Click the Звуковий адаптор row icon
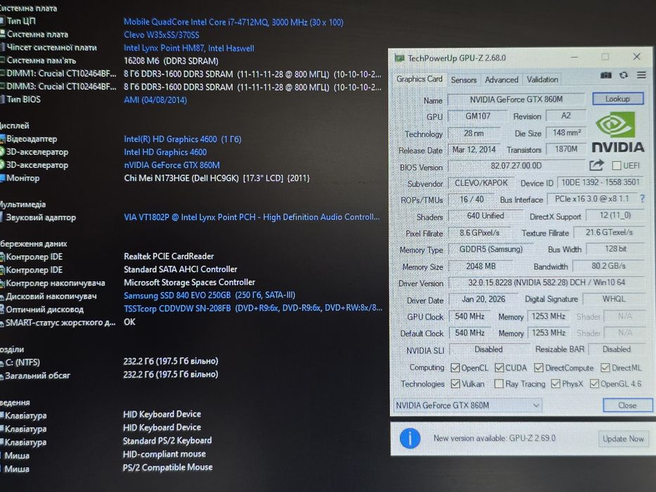This screenshot has width=656, height=492. (x=1, y=217)
